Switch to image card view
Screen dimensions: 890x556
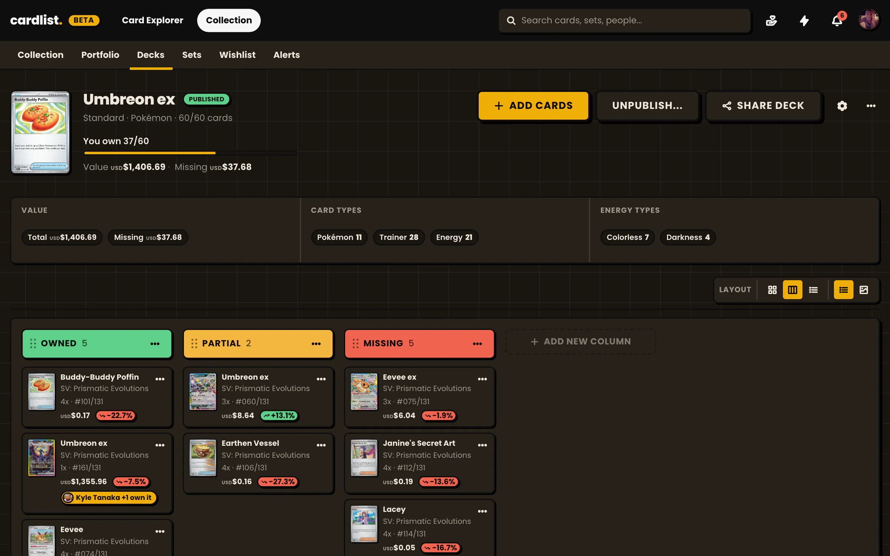(864, 290)
